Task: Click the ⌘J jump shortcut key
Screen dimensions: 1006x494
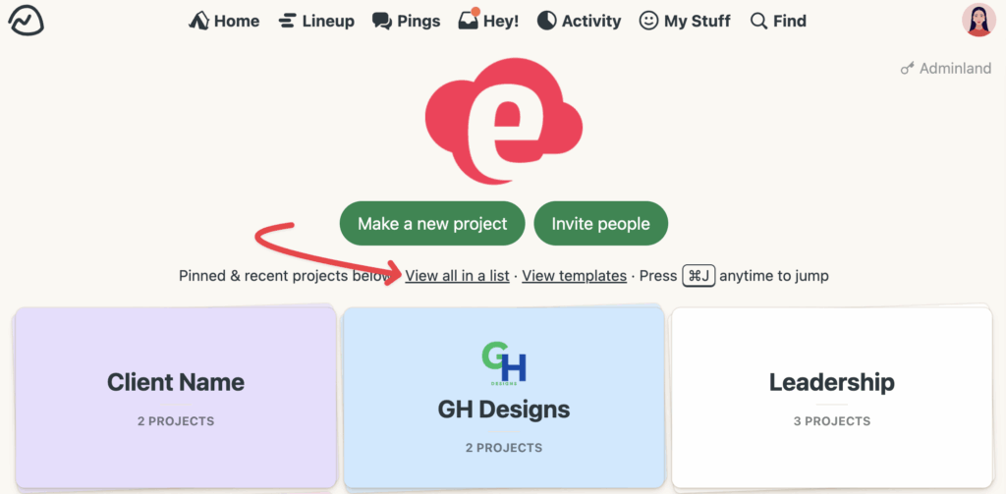Action: click(x=699, y=276)
